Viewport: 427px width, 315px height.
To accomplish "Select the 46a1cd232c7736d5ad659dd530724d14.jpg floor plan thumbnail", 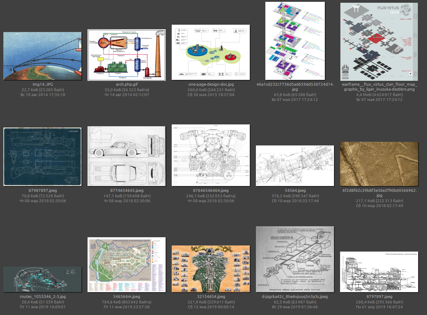I will [x=295, y=41].
